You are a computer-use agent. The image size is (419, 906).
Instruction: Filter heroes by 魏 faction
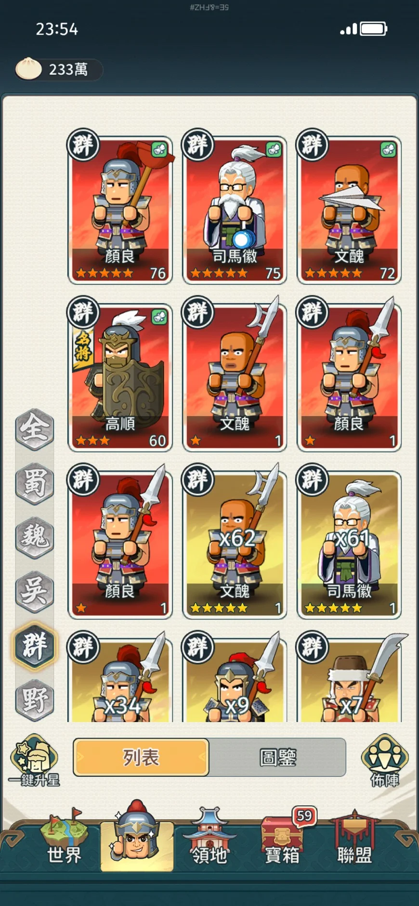tap(35, 537)
